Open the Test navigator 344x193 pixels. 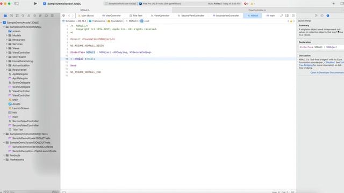[34, 16]
